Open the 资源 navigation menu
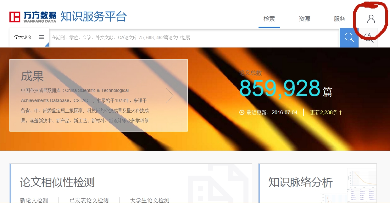Image resolution: width=390 pixels, height=203 pixels. coord(304,19)
